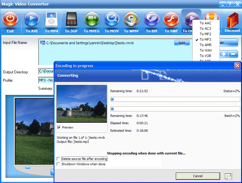Choose To WAV in the format list
Image resolution: width=242 pixels, height=183 pixels.
[205, 50]
